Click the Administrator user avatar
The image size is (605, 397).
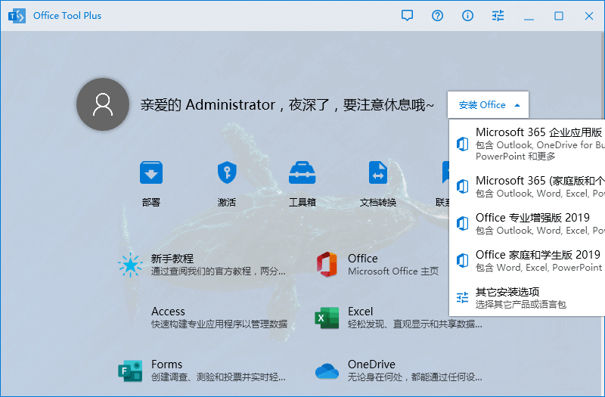tap(102, 104)
